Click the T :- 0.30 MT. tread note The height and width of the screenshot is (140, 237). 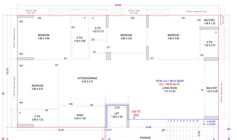(x=210, y=122)
